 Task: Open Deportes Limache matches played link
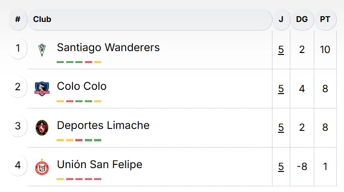coord(281,128)
